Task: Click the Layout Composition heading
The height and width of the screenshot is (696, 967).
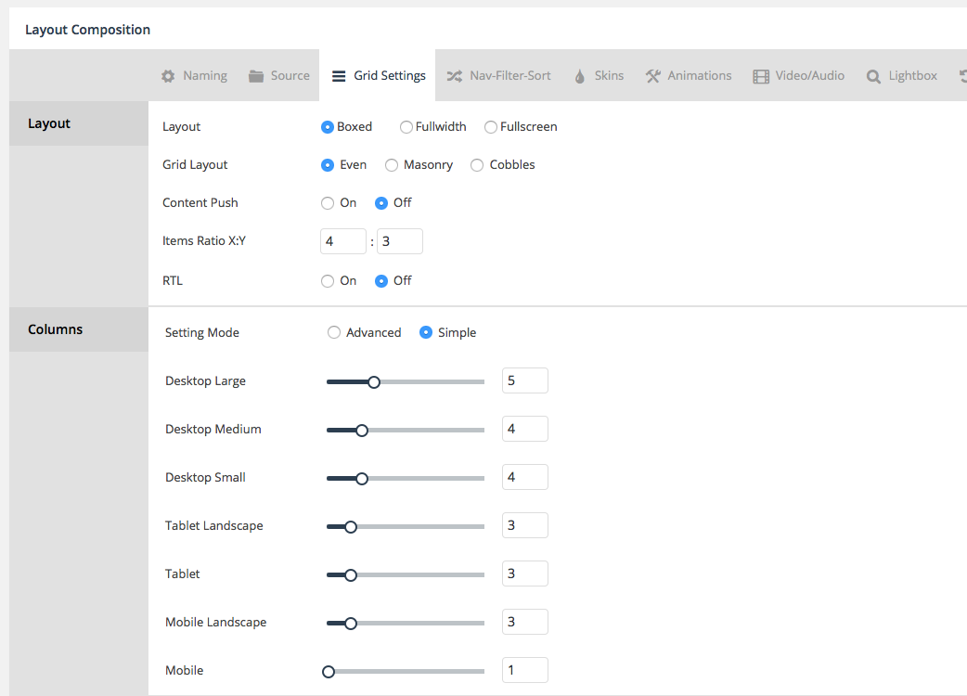Action: point(87,30)
